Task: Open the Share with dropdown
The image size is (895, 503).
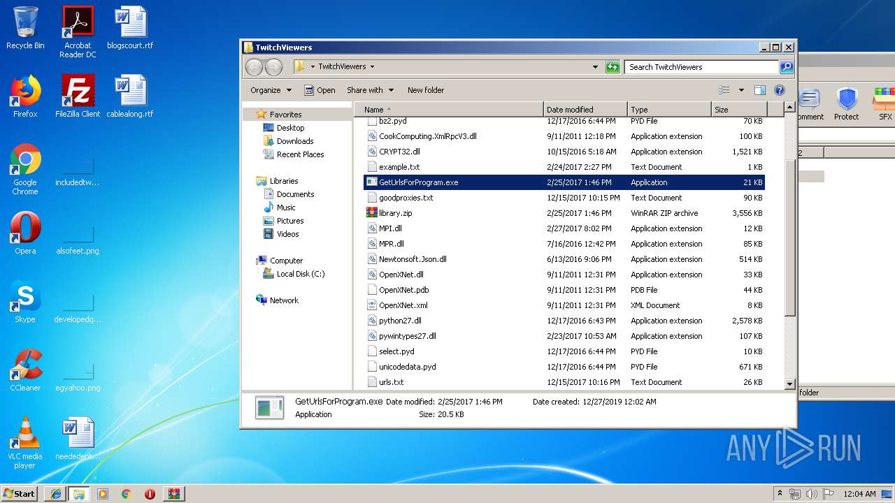Action: point(370,90)
